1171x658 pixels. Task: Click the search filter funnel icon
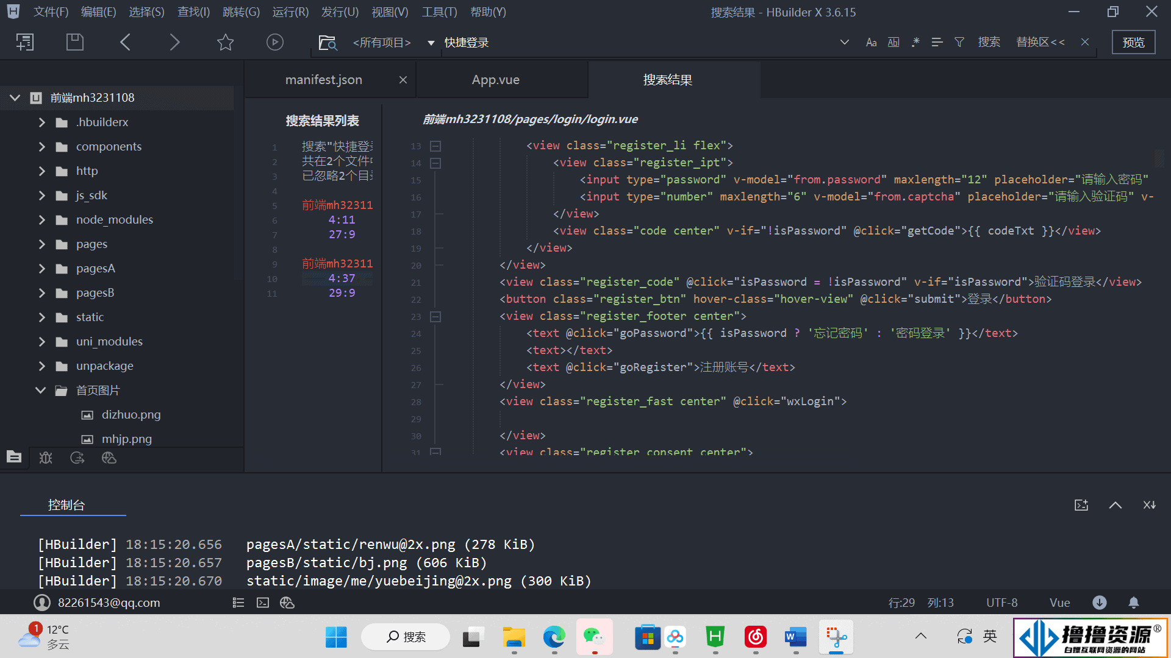point(959,42)
